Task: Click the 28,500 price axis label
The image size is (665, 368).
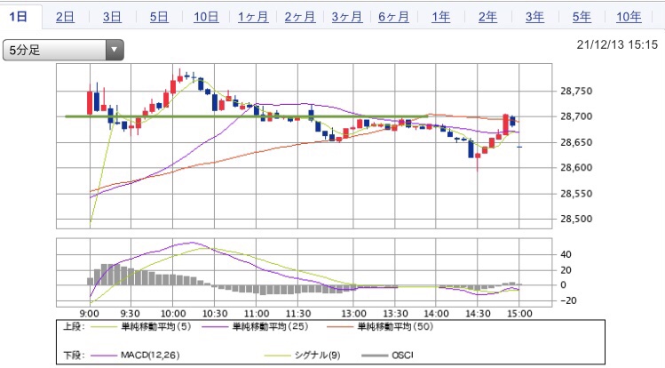Action: (x=576, y=219)
